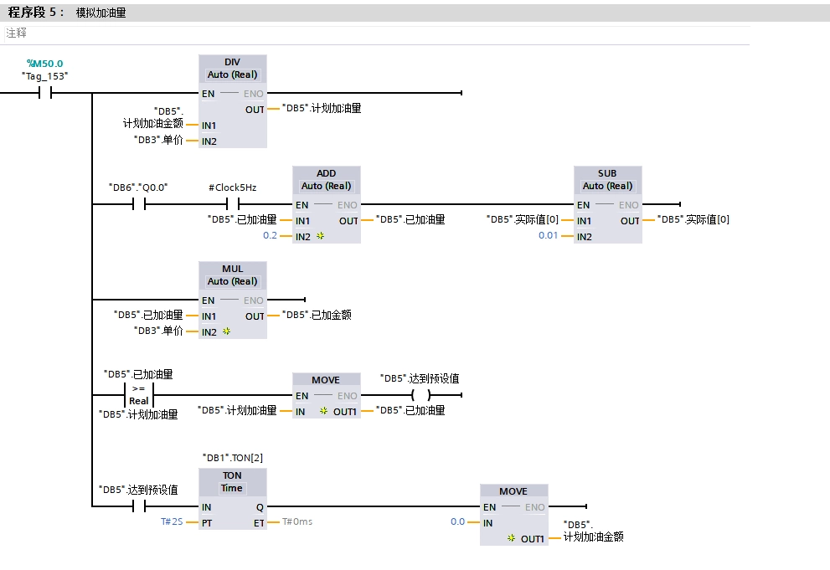Edit the network title 模拟加油量
Viewport: 830px width, 570px height.
click(101, 13)
